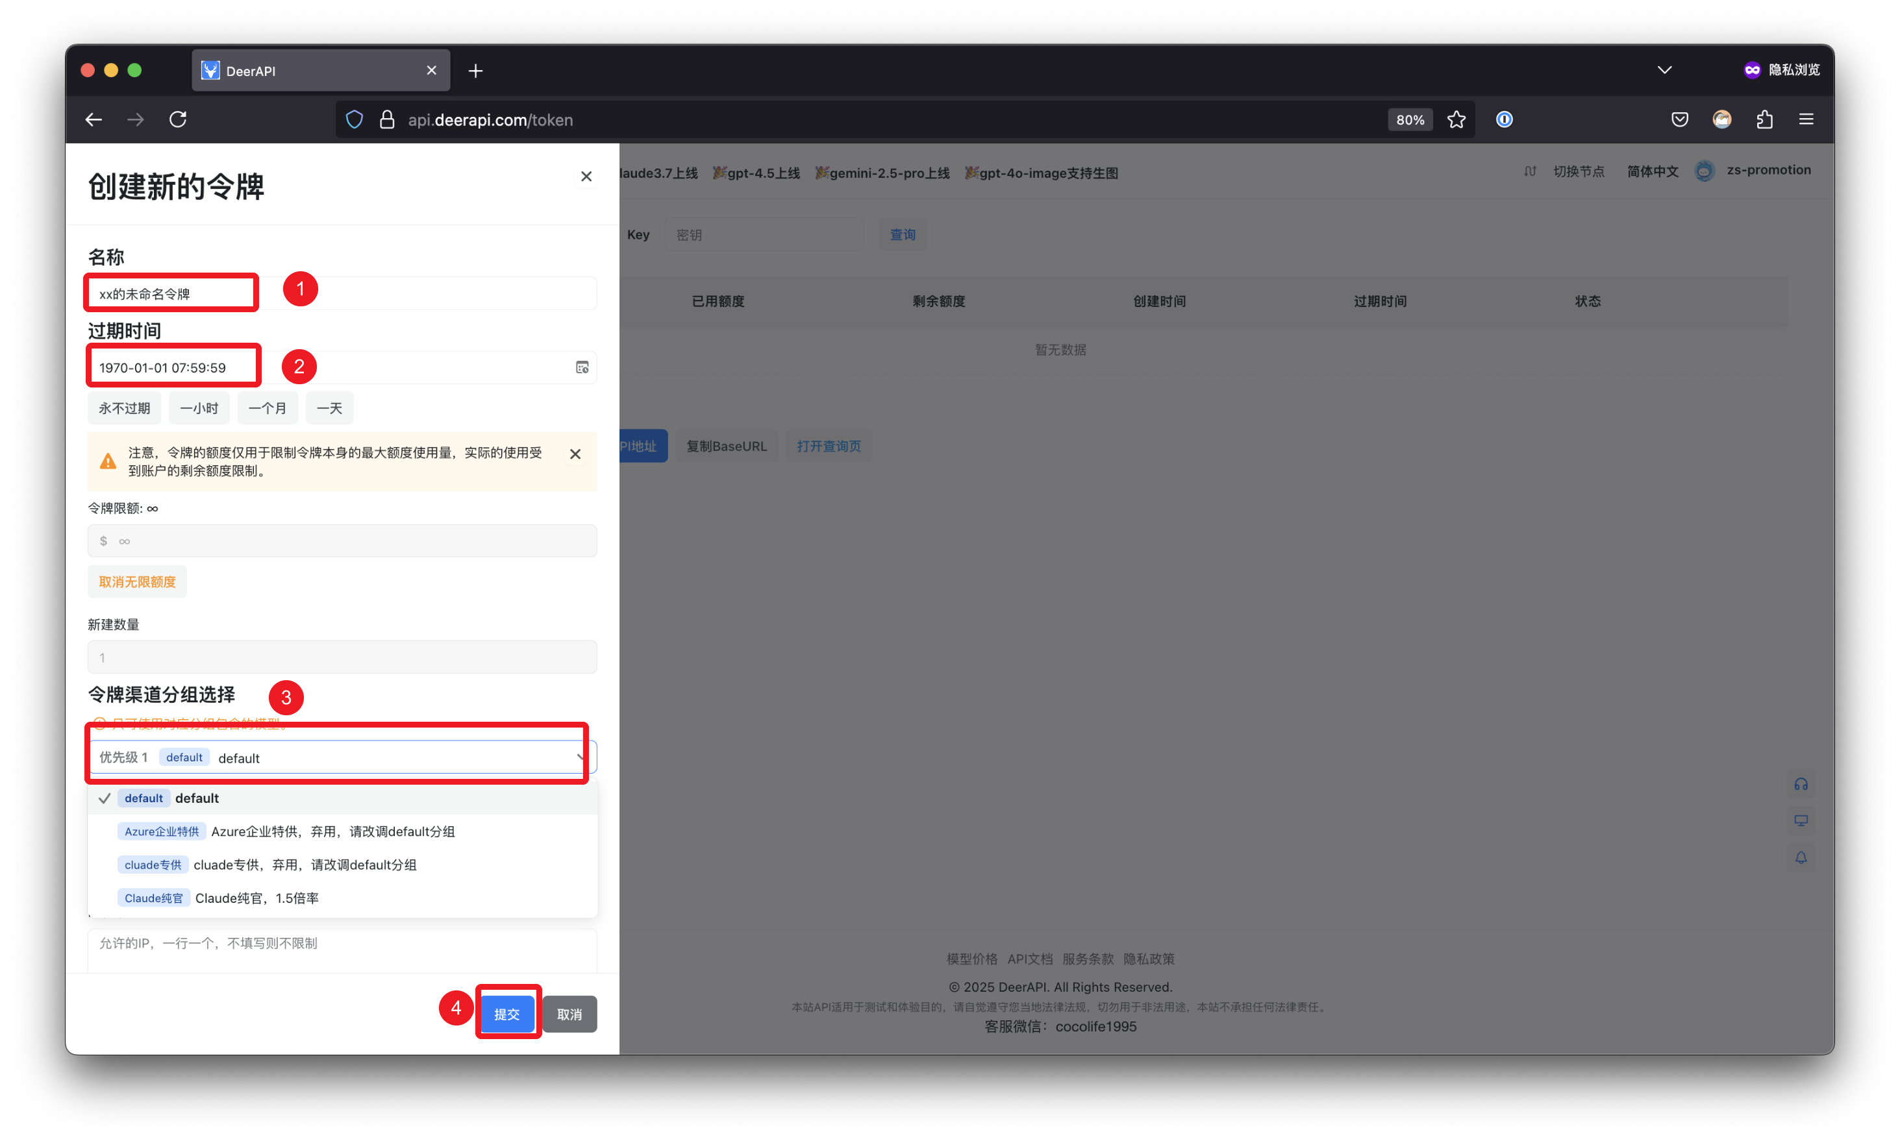
Task: Click the 过期时间 column header
Action: [1380, 301]
